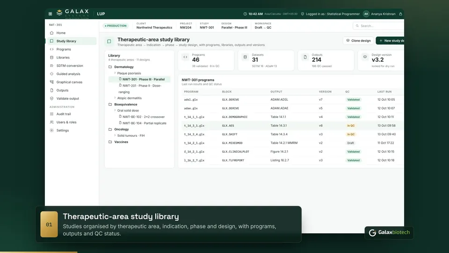The width and height of the screenshot is (449, 253).
Task: Click the Users & roles people icon
Action: pyautogui.click(x=51, y=122)
